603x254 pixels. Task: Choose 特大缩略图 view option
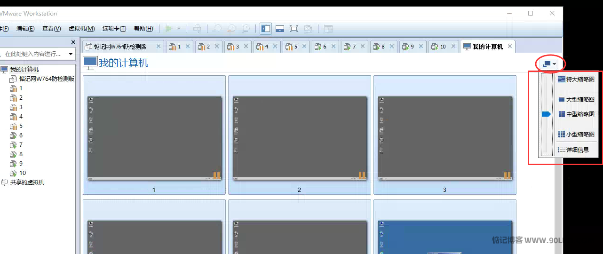[x=576, y=79]
